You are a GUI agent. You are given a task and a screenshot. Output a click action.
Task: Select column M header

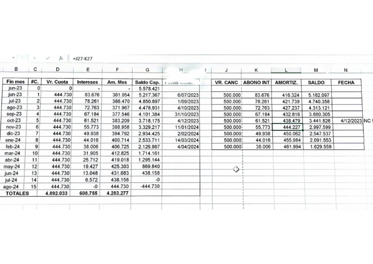tap(316, 70)
